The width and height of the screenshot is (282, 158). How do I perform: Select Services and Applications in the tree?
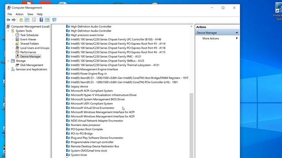tap(31, 69)
